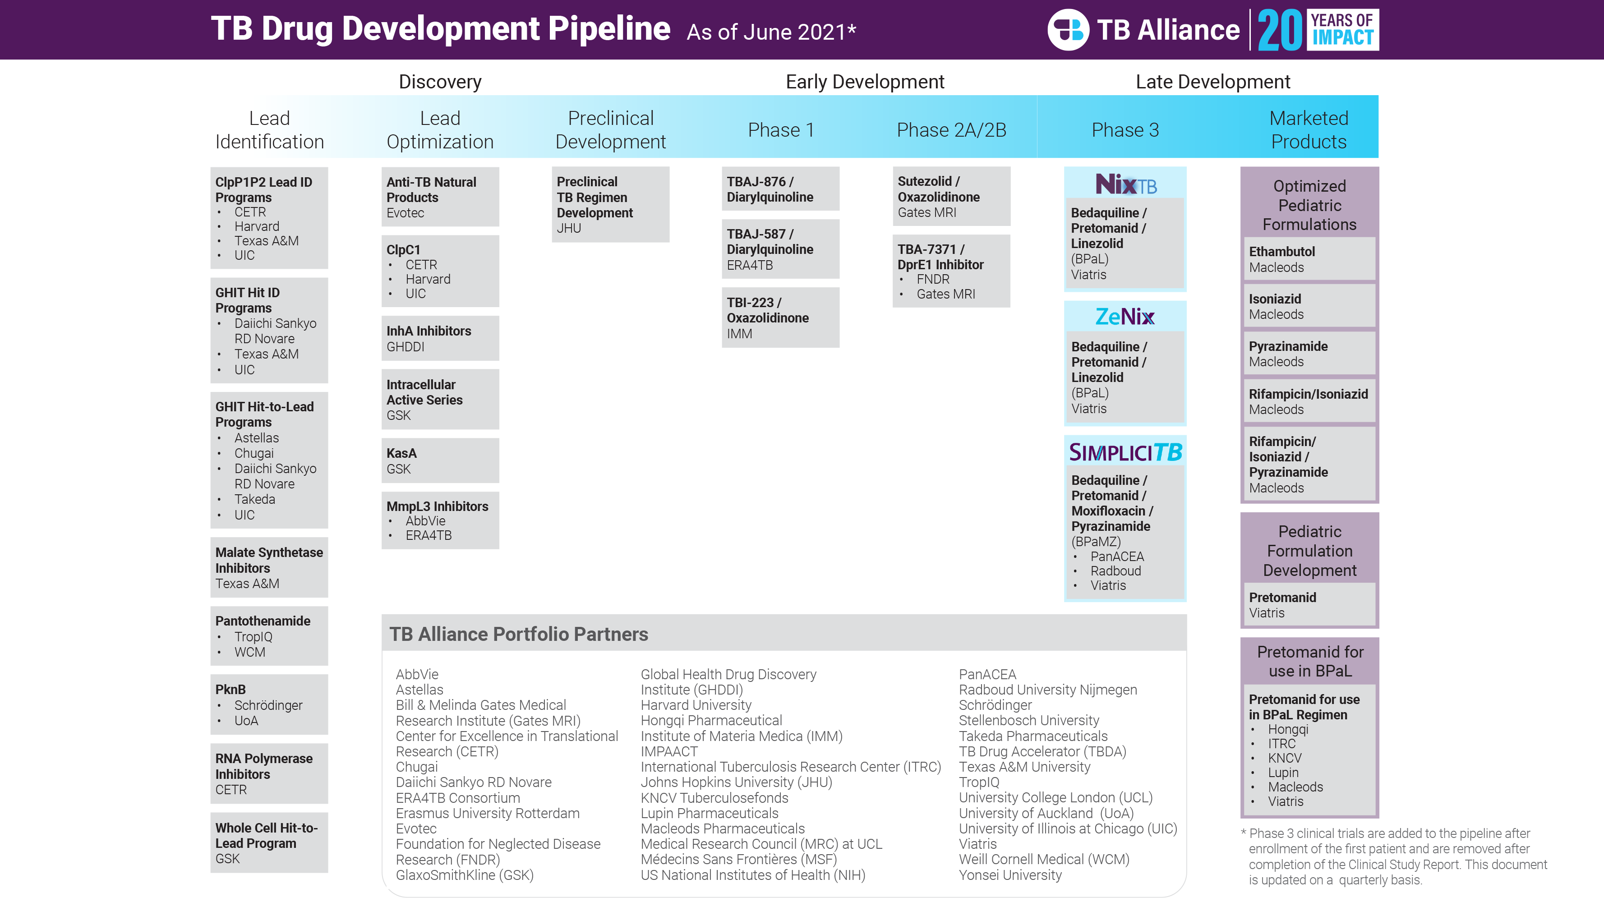Click the InhA Inhibitors card

point(440,338)
